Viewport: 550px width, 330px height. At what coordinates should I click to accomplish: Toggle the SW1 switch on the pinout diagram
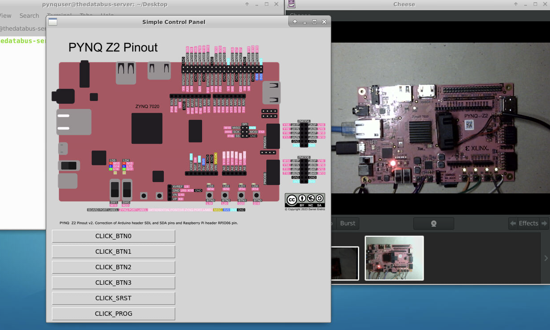(x=114, y=190)
